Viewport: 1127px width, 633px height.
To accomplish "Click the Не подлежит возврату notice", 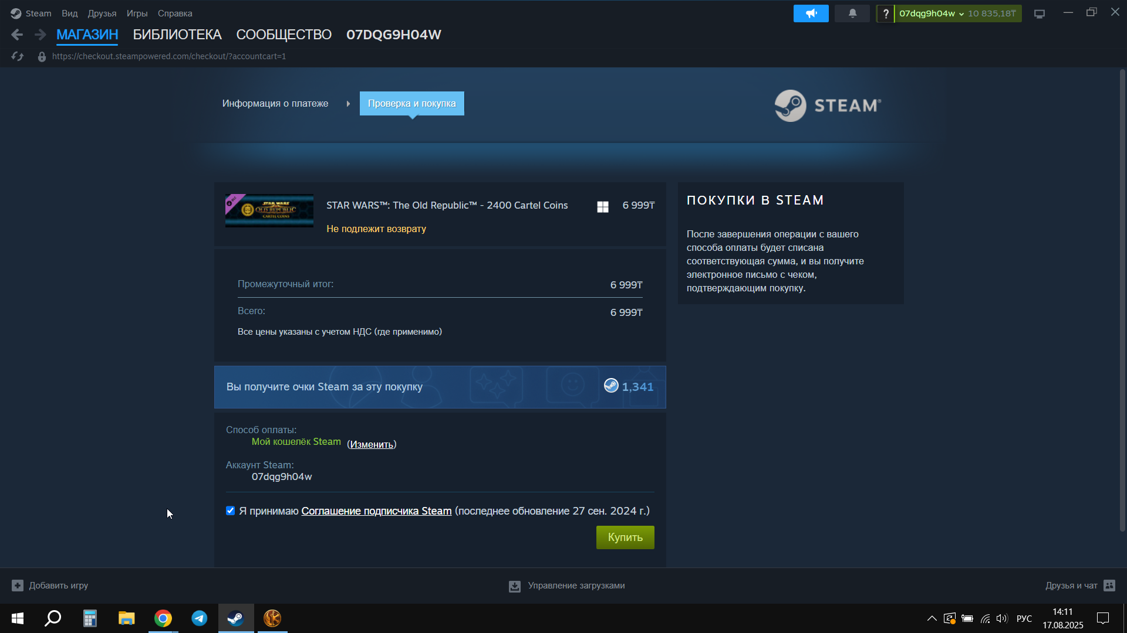I will [x=376, y=229].
